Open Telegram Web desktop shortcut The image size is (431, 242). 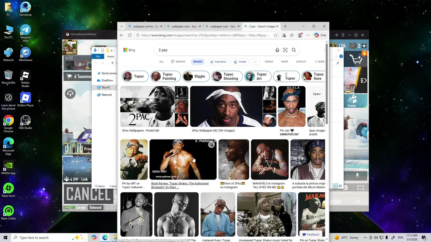click(x=26, y=33)
